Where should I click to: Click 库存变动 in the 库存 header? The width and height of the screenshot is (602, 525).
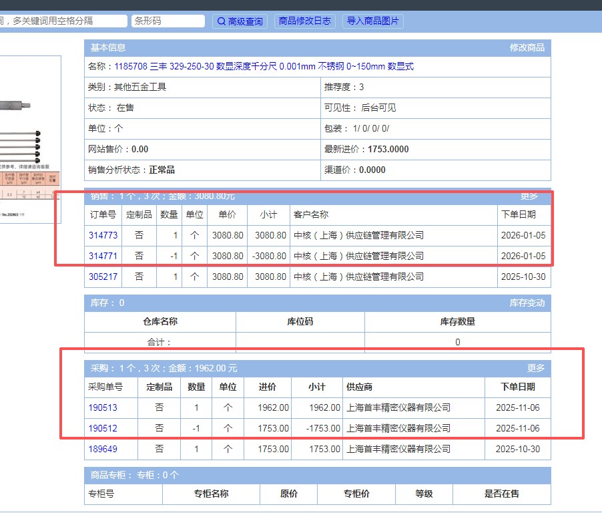point(527,303)
